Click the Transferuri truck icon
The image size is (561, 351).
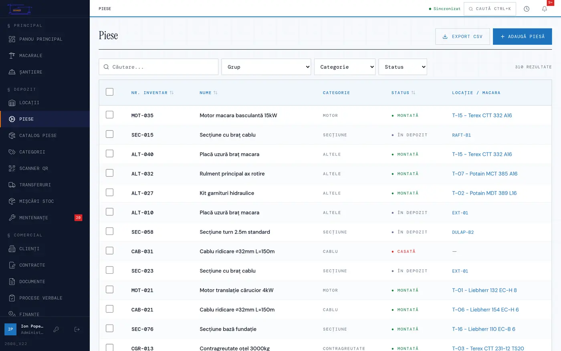point(12,185)
